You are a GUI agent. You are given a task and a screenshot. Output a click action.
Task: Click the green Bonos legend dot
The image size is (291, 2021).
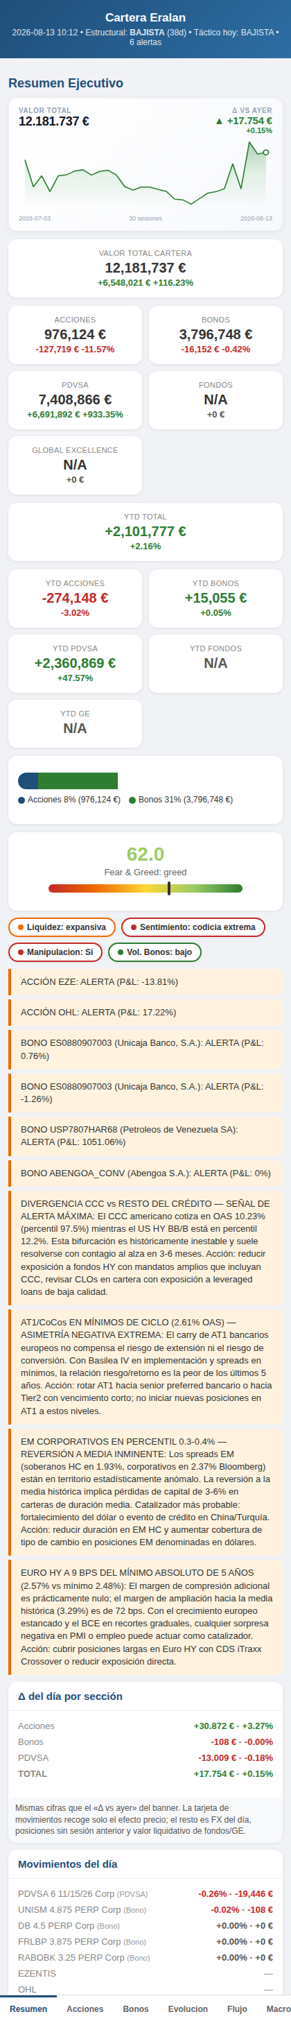pyautogui.click(x=132, y=800)
